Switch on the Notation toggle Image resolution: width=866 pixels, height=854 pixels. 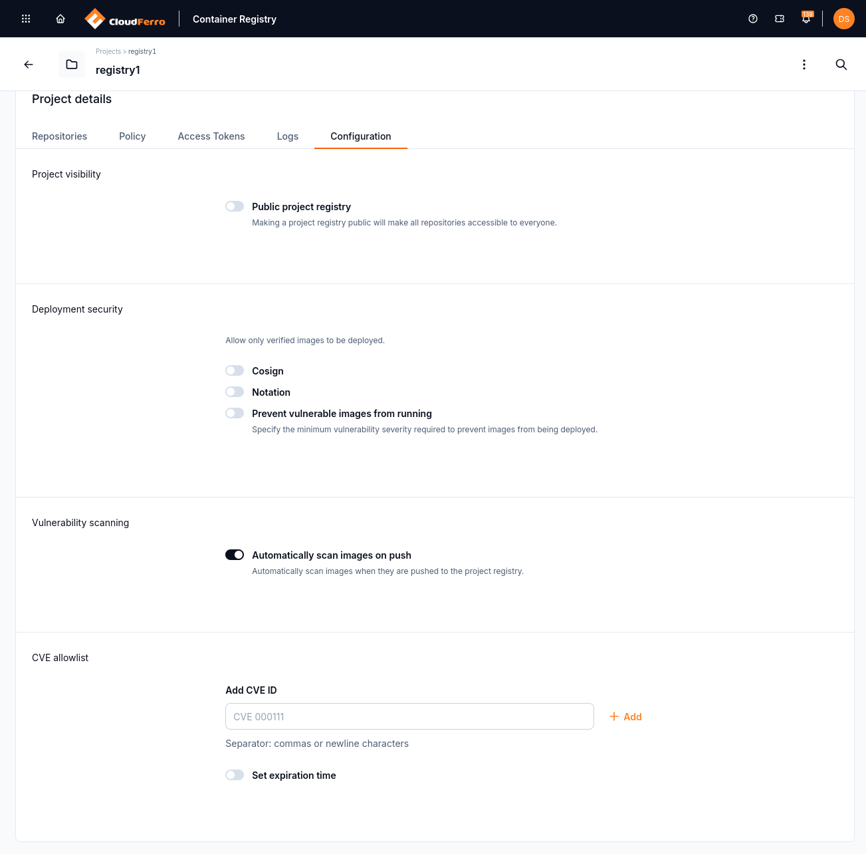tap(235, 392)
